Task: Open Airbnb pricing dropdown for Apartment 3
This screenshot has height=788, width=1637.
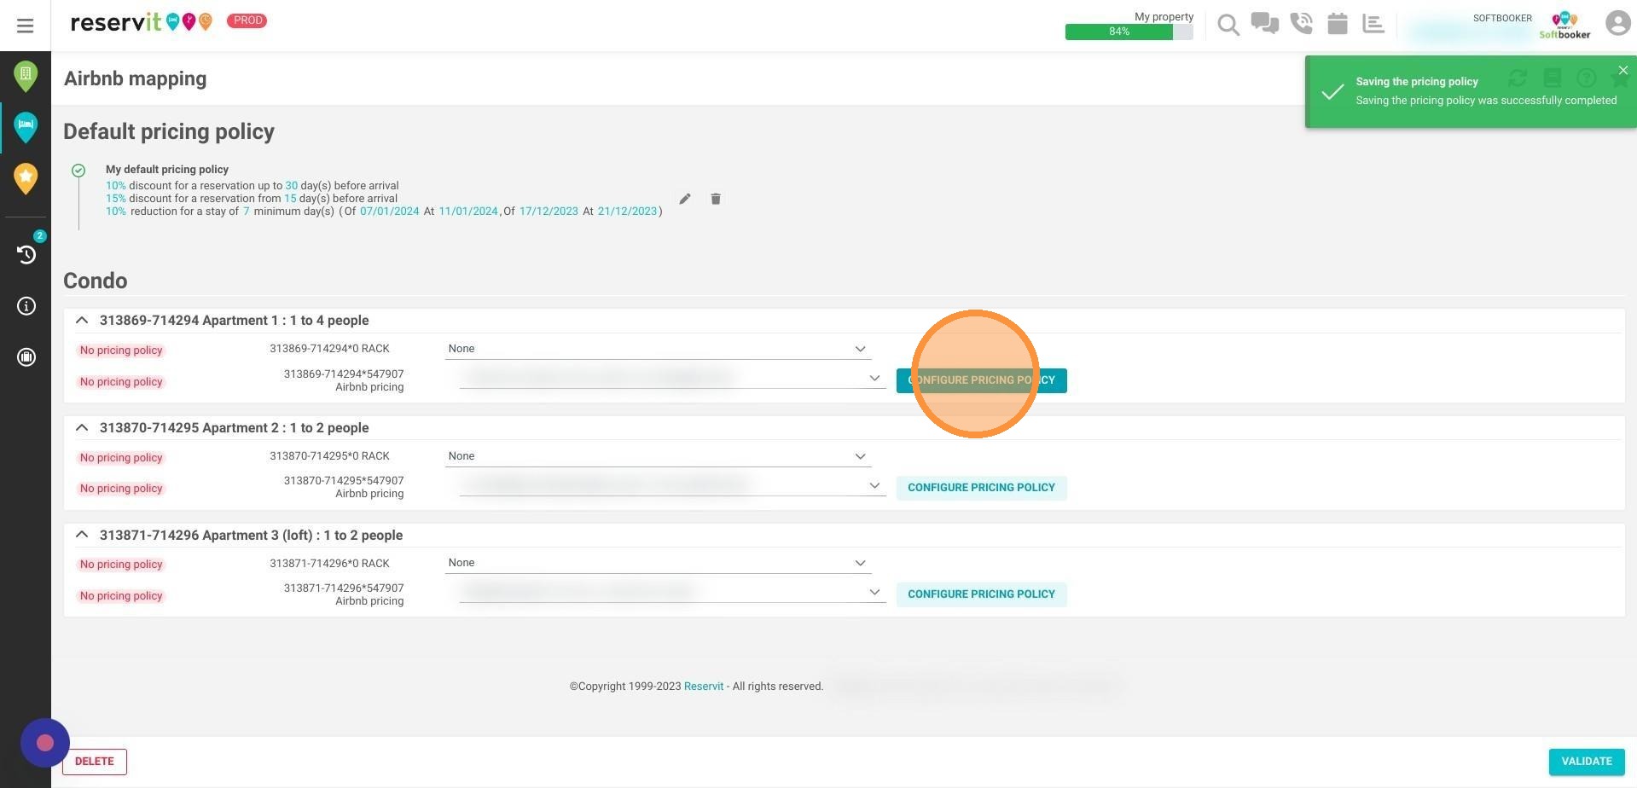Action: (x=672, y=592)
